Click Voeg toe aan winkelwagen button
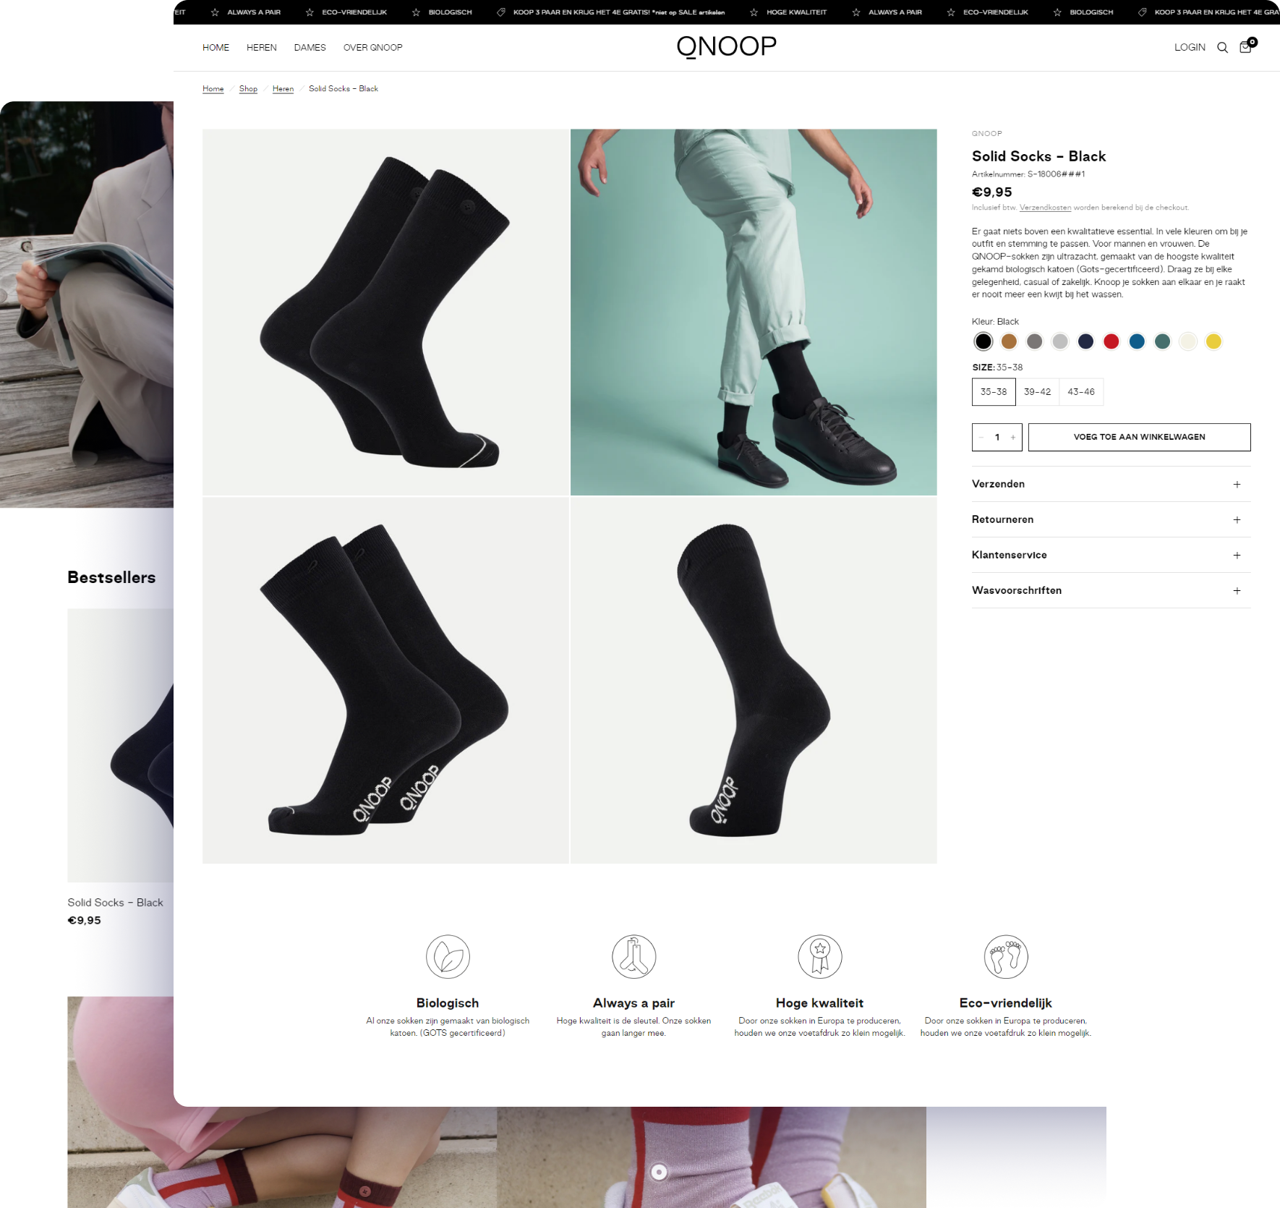Screen dimensions: 1280x1208 point(1139,437)
